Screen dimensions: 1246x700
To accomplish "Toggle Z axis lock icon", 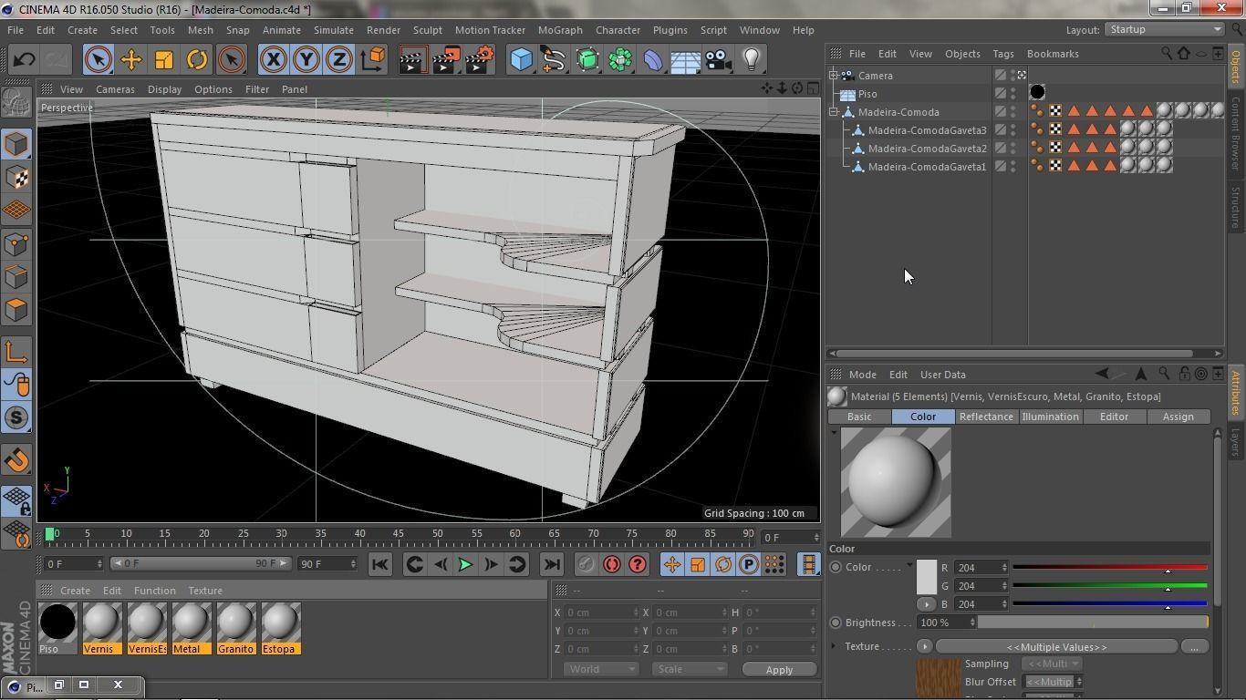I will pyautogui.click(x=338, y=60).
